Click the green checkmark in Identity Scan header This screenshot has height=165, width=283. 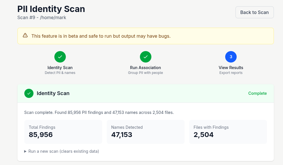29,93
